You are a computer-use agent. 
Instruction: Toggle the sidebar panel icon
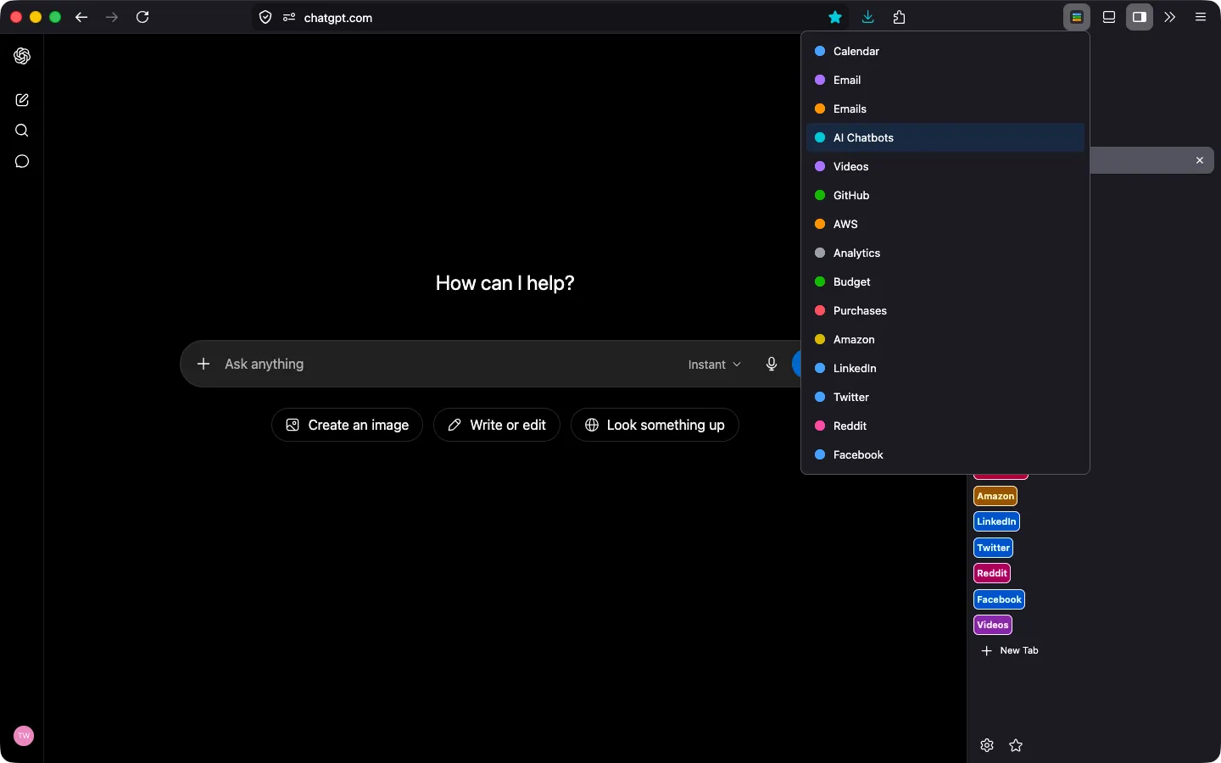tap(1140, 17)
